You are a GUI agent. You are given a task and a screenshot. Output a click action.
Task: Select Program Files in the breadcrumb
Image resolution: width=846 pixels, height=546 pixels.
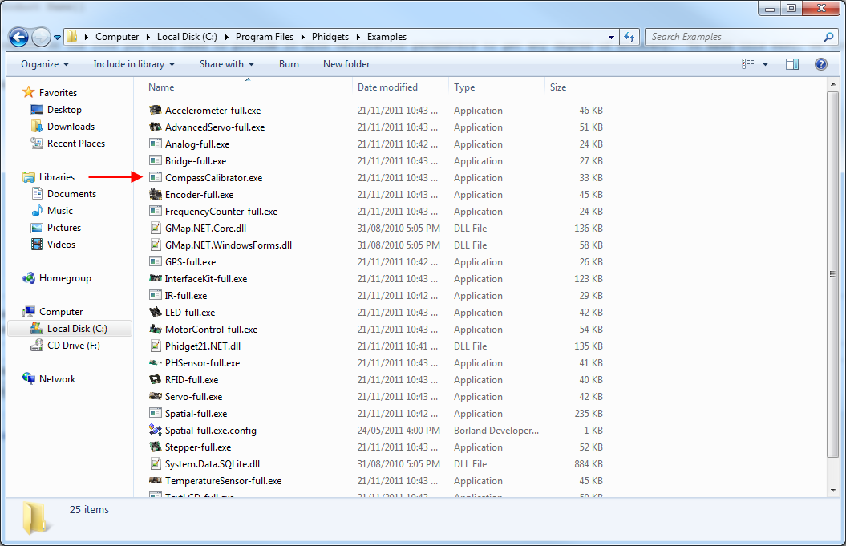click(265, 37)
